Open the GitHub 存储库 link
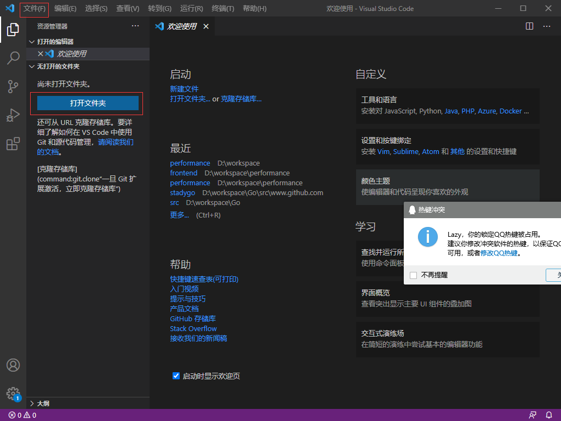 point(193,318)
